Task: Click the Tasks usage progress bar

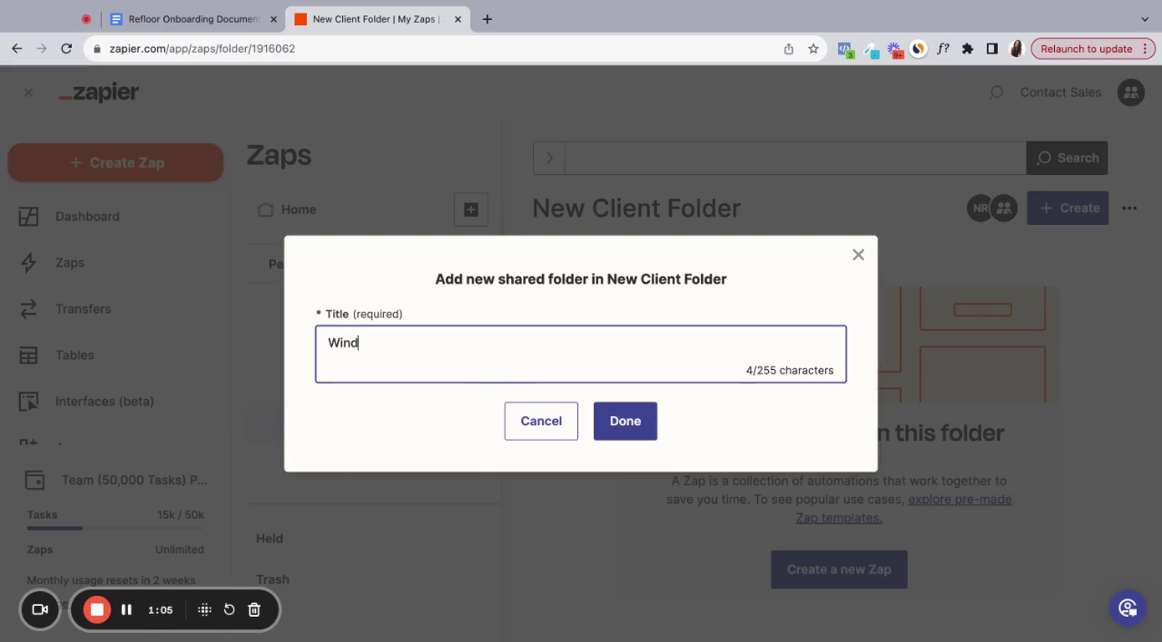Action: [115, 528]
